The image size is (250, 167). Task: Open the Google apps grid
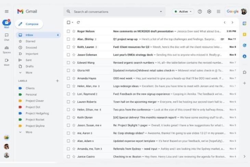[218, 11]
